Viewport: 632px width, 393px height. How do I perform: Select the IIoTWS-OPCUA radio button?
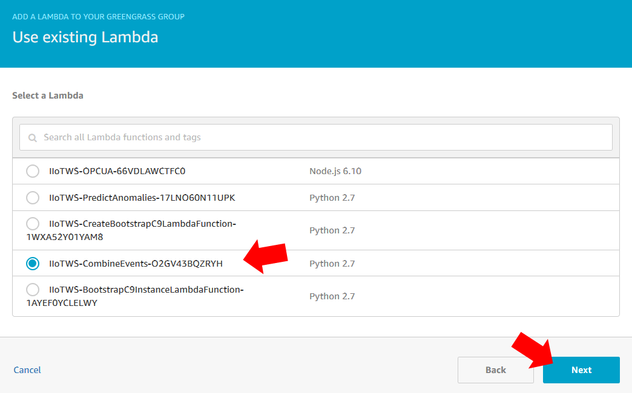[x=33, y=171]
